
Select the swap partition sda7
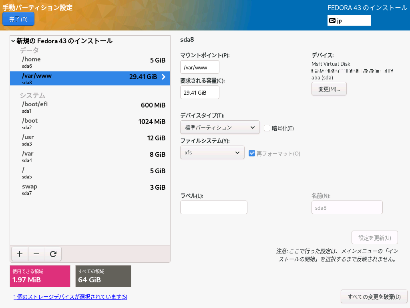coord(90,189)
